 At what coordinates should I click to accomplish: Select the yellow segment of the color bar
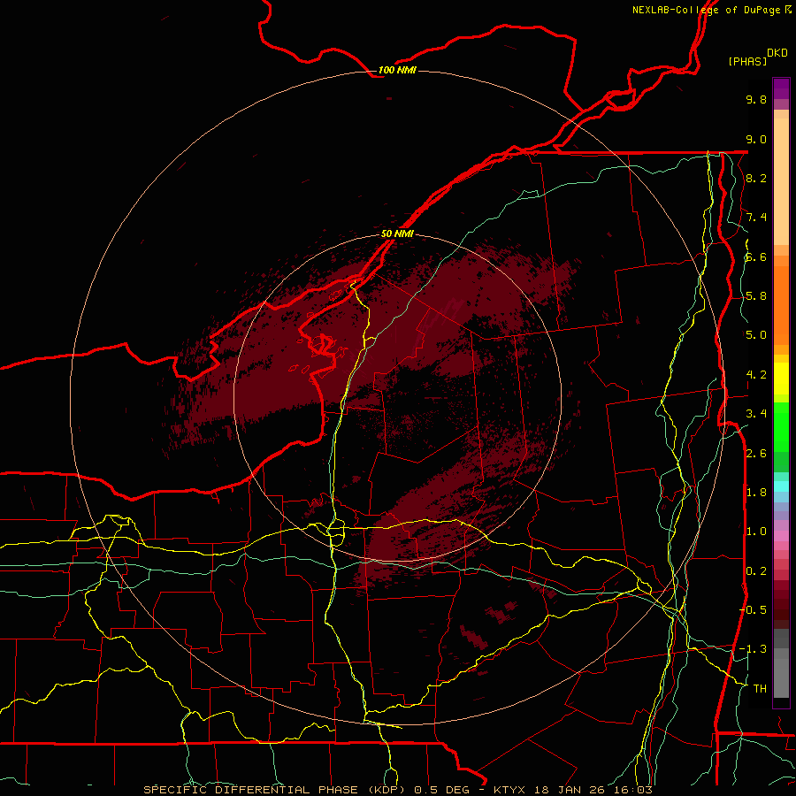781,379
